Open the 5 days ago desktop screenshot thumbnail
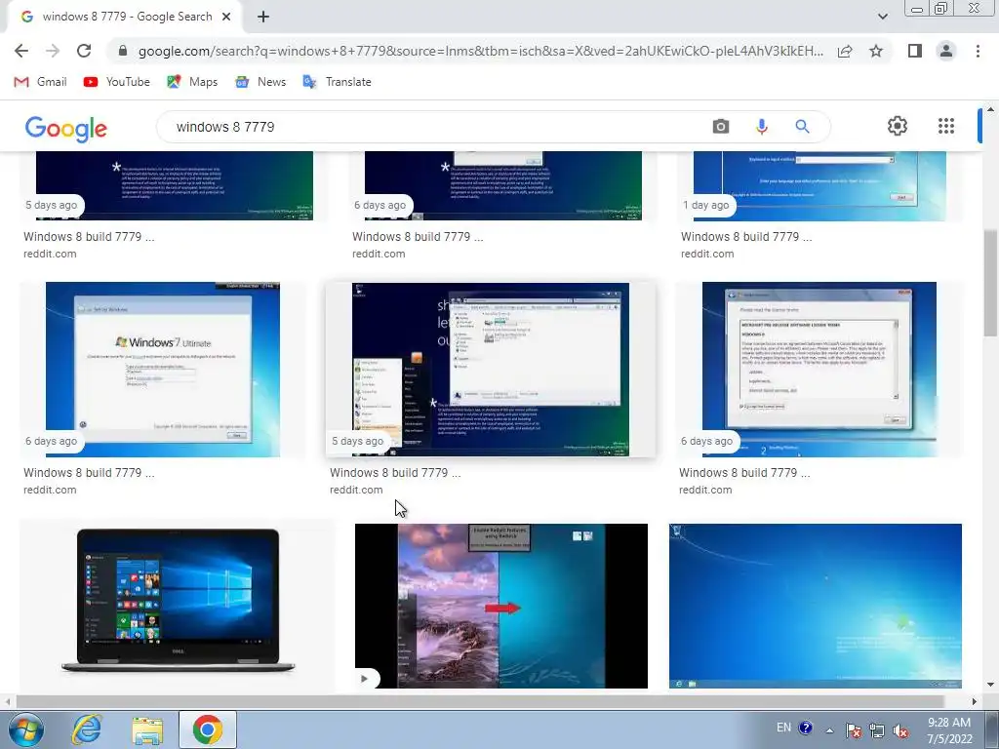The height and width of the screenshot is (749, 999). tap(490, 370)
